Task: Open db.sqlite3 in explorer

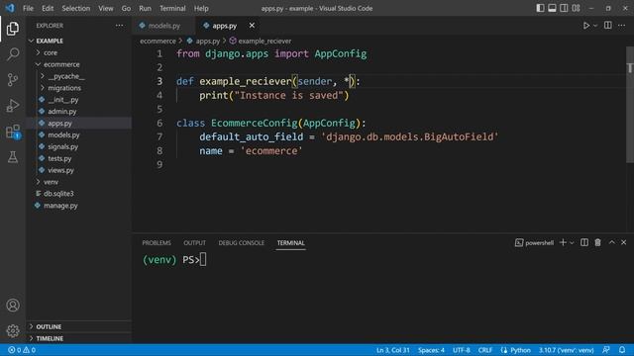Action: click(x=58, y=194)
